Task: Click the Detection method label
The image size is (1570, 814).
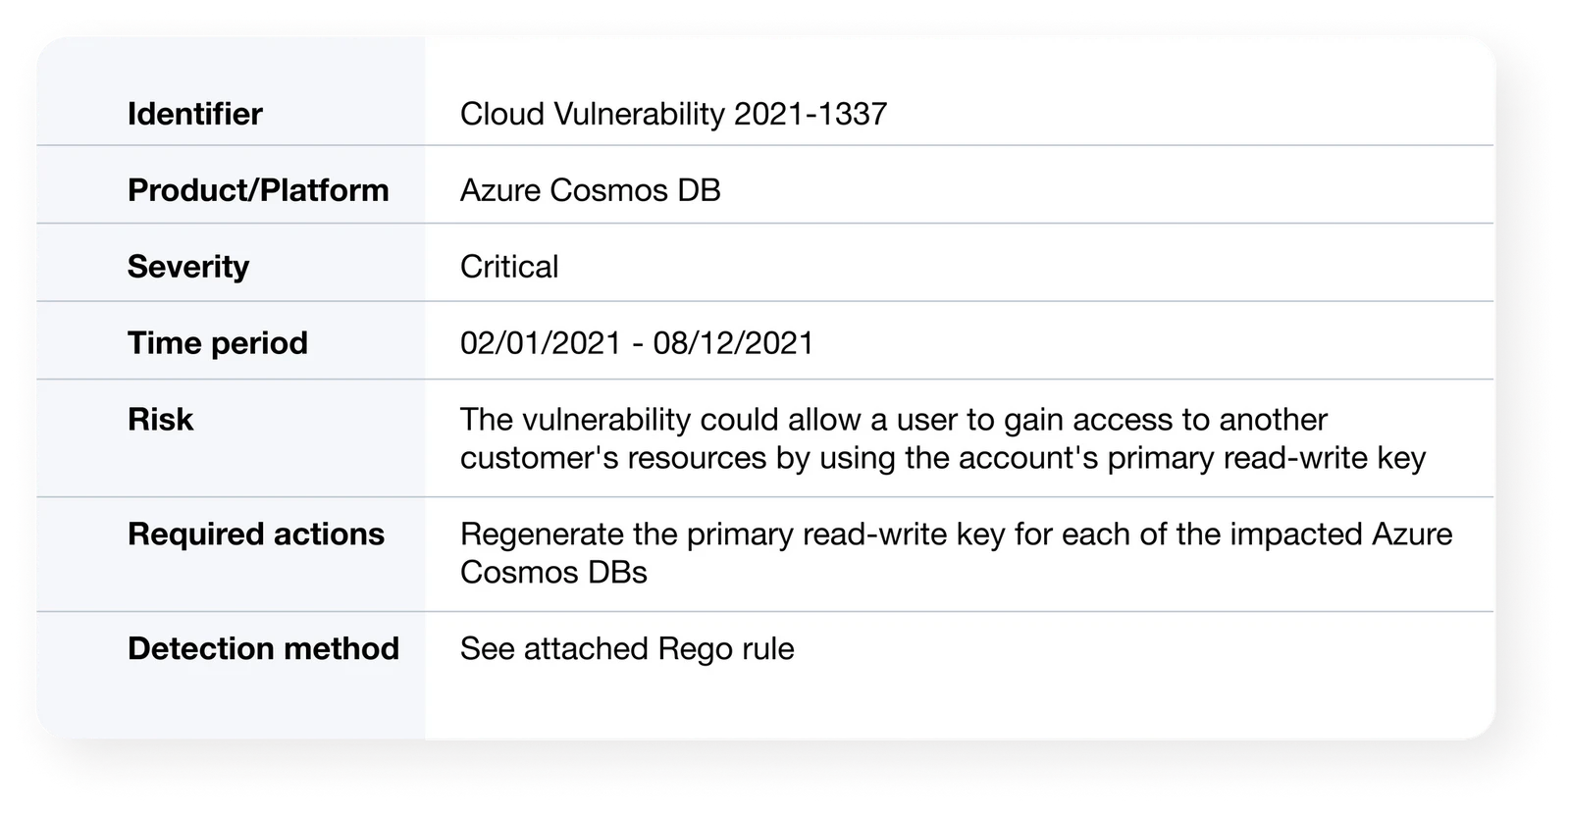Action: (x=263, y=649)
